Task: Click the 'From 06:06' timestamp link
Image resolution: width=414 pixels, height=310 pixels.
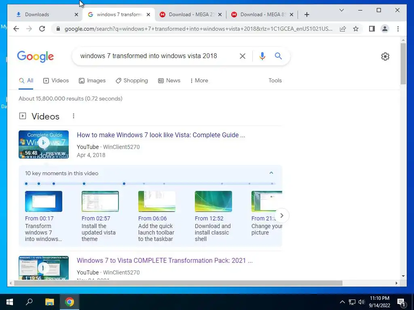Action: (152, 218)
